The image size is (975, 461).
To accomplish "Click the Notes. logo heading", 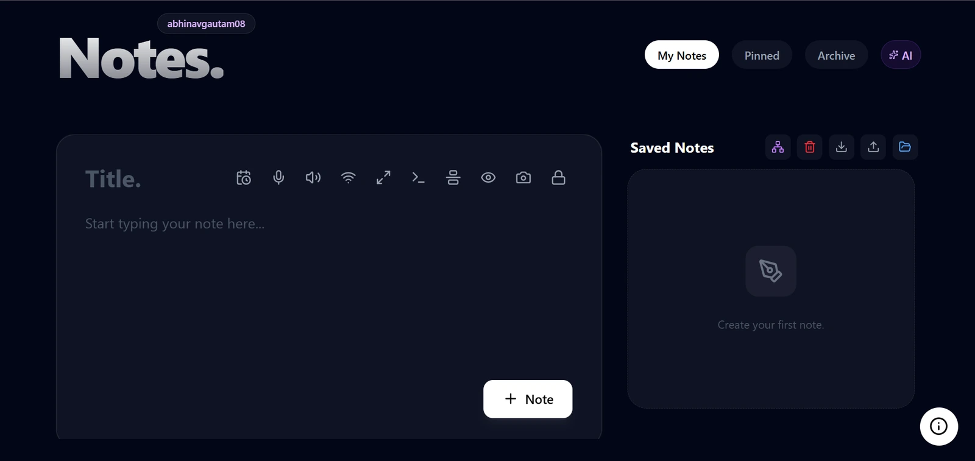I will 141,58.
